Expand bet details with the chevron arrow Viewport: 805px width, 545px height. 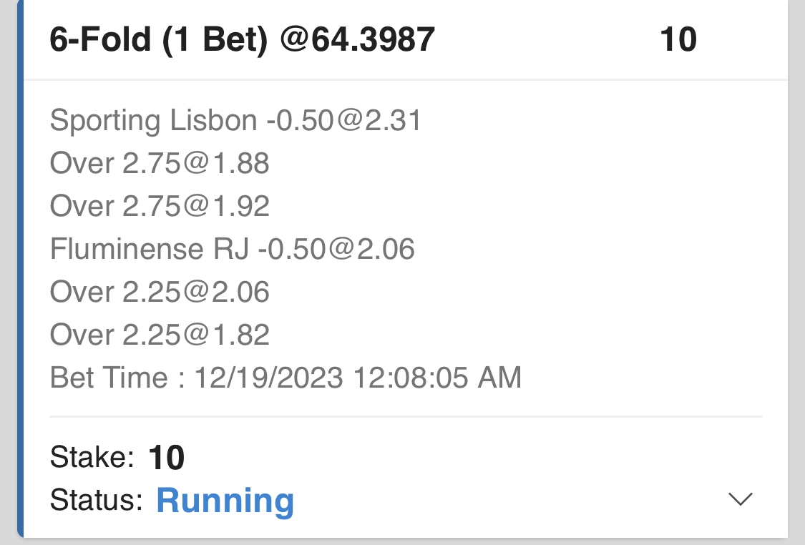(x=740, y=499)
